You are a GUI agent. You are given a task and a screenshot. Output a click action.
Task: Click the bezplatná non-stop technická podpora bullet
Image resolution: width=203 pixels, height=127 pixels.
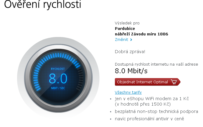coord(156,111)
